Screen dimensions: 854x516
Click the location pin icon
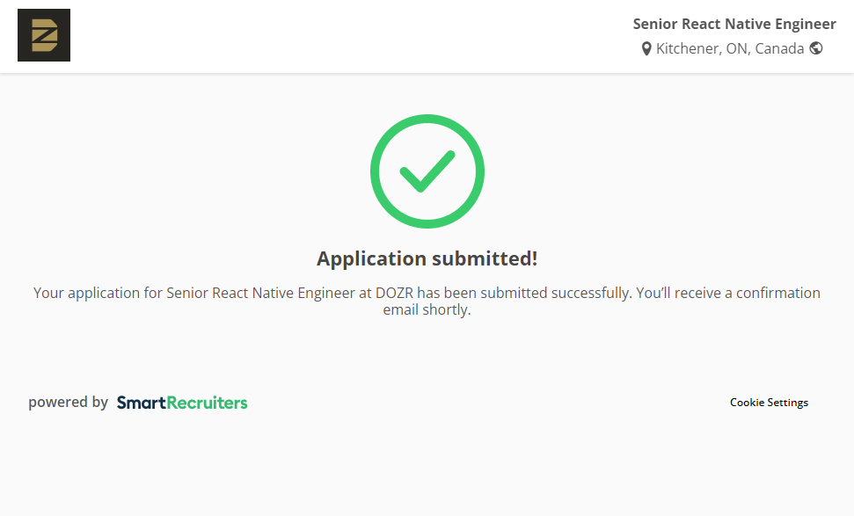pyautogui.click(x=646, y=49)
